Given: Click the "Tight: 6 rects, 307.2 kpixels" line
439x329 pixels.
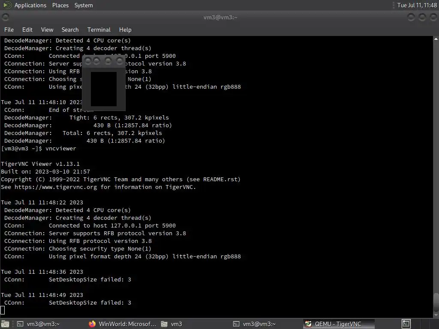Looking at the screenshot, I should 87,117.
